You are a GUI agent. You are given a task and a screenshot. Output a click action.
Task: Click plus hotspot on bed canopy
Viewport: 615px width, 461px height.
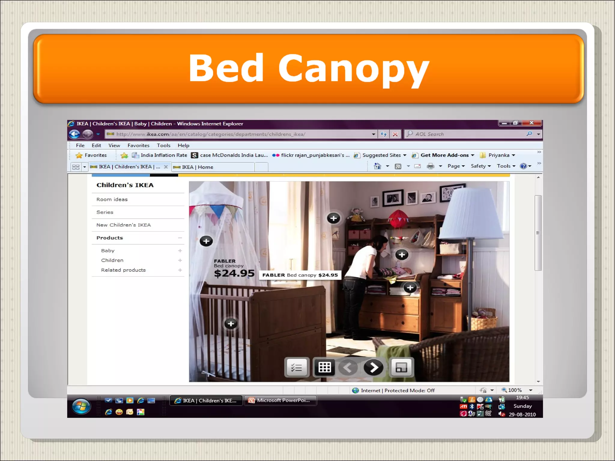tap(206, 241)
